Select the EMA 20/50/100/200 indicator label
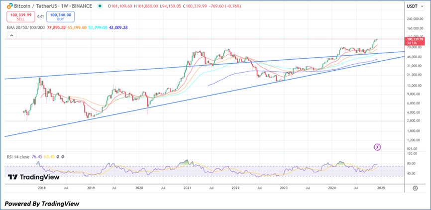Viewport: 431px width, 210px height. [26, 27]
